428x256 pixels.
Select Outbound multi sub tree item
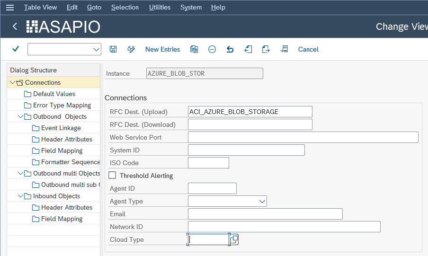click(71, 185)
